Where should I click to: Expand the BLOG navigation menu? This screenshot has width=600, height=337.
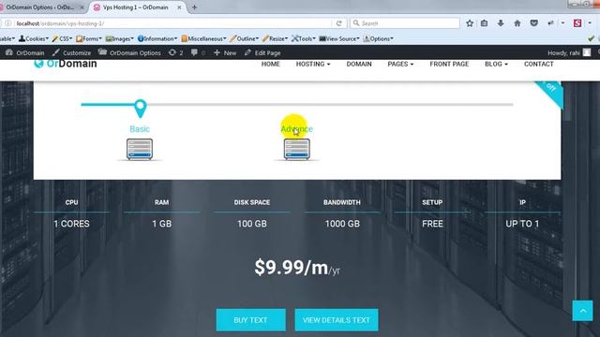click(x=496, y=64)
